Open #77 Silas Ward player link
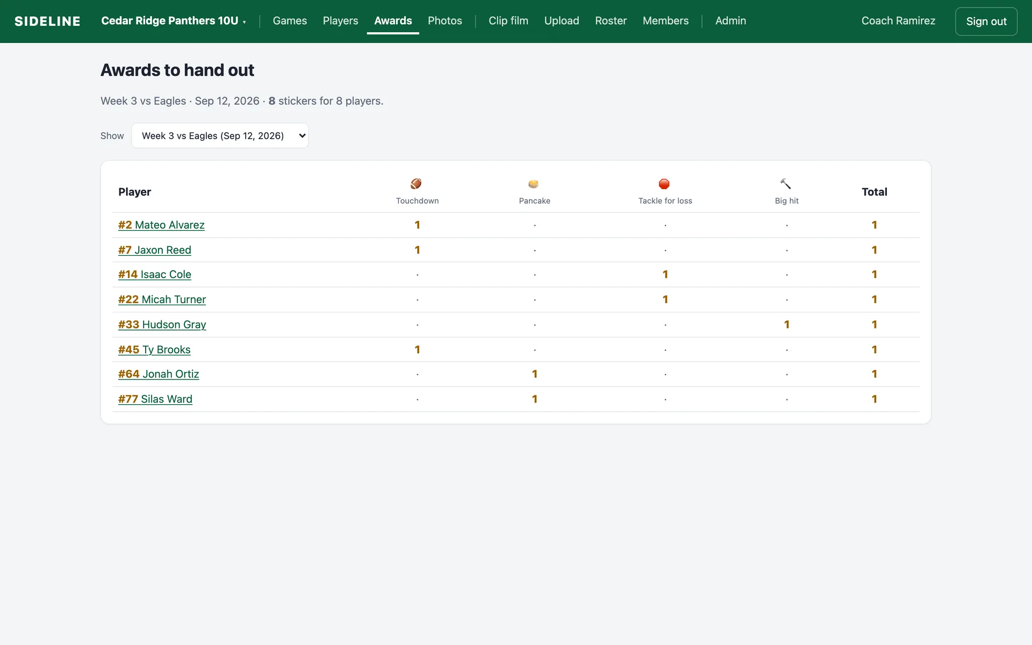Viewport: 1032px width, 645px height. tap(155, 399)
